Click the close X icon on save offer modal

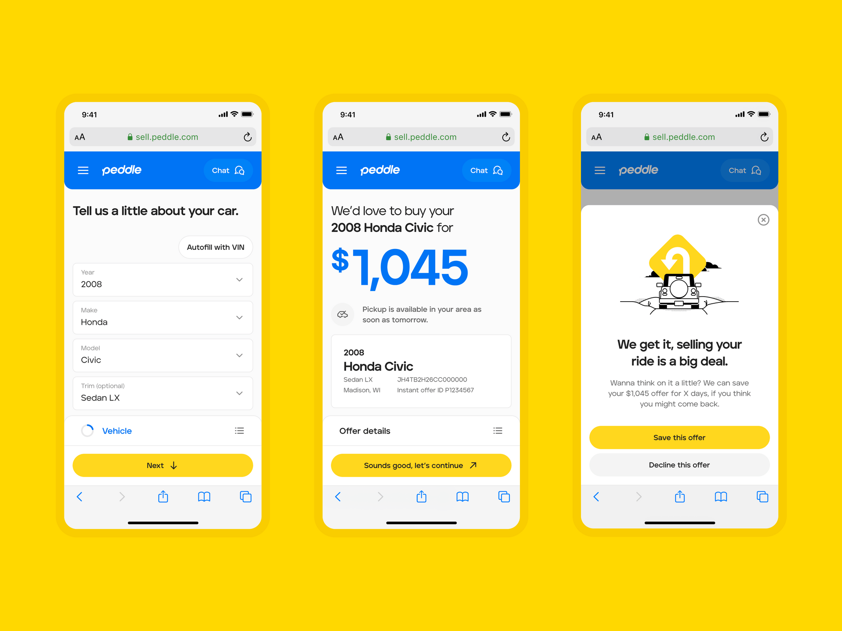coord(763,220)
